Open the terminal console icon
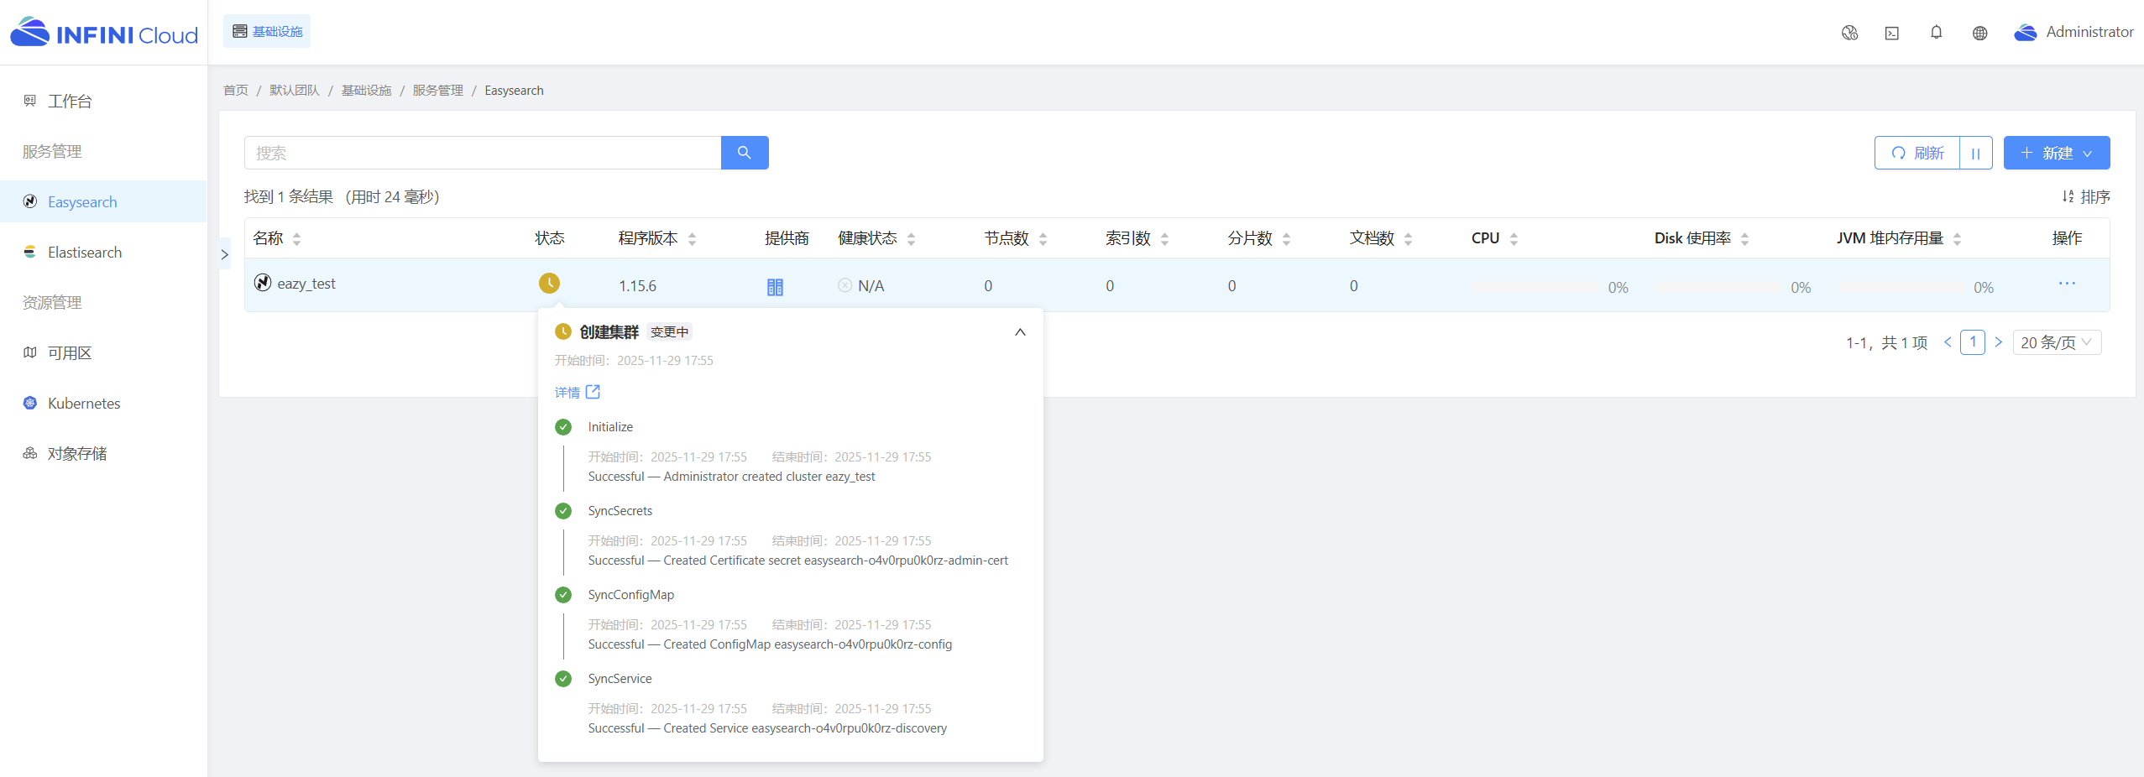 pyautogui.click(x=1892, y=33)
